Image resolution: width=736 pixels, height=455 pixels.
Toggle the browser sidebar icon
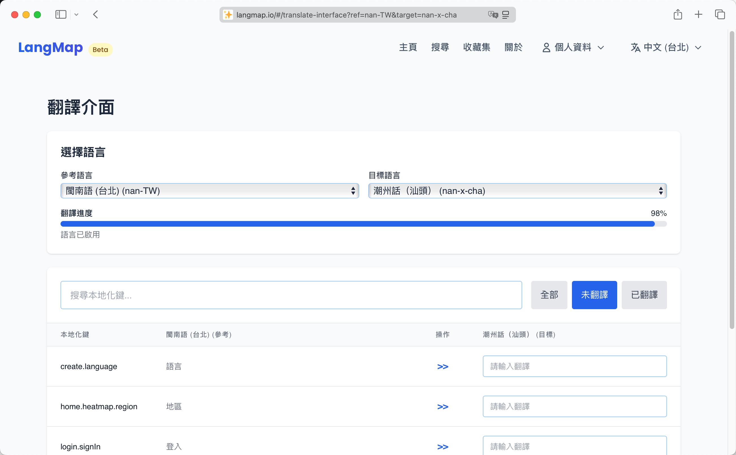[x=61, y=14]
